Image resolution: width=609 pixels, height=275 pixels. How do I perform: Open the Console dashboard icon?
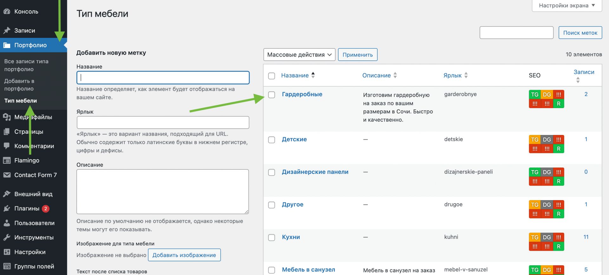[7, 12]
